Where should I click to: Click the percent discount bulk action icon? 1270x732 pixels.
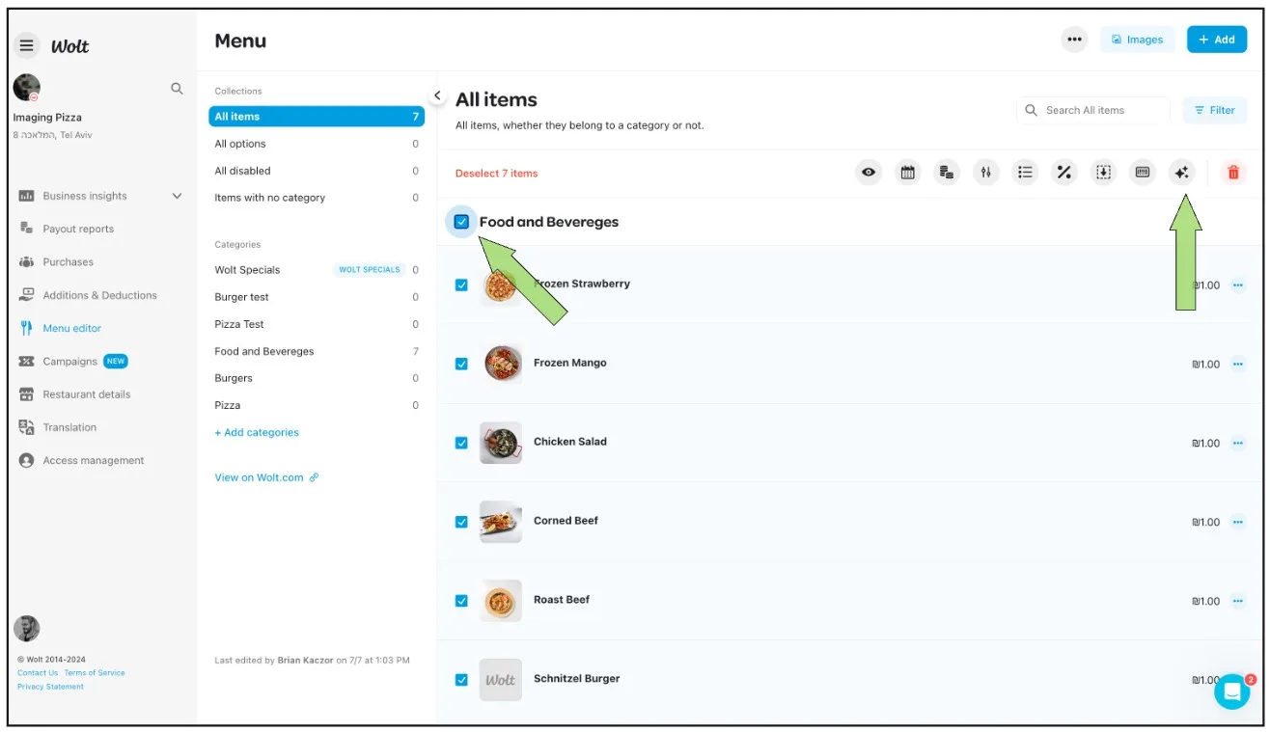coord(1063,173)
